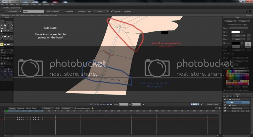The width and height of the screenshot is (253, 137).
Task: Click the white Fill color swatch
Action: (235, 32)
